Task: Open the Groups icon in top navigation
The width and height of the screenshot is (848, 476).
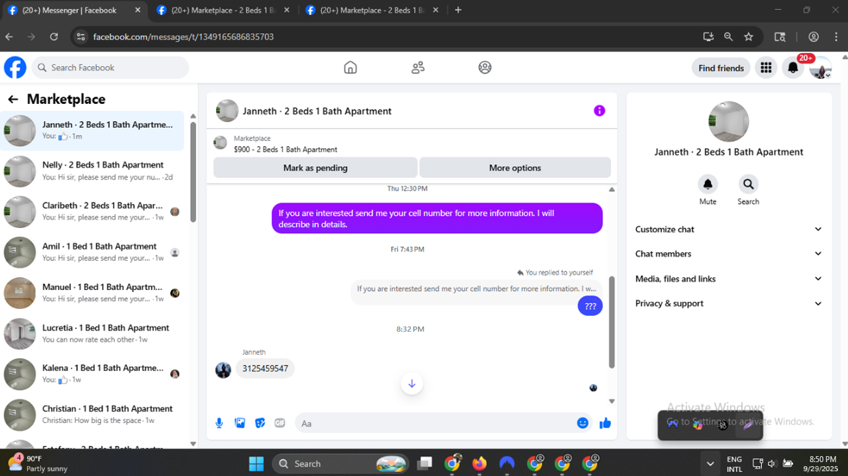Action: pyautogui.click(x=485, y=68)
